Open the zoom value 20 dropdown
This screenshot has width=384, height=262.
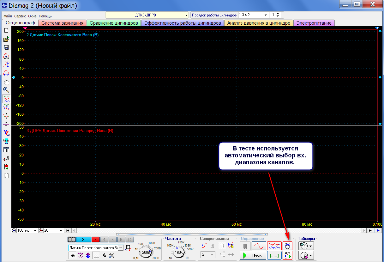(61, 230)
